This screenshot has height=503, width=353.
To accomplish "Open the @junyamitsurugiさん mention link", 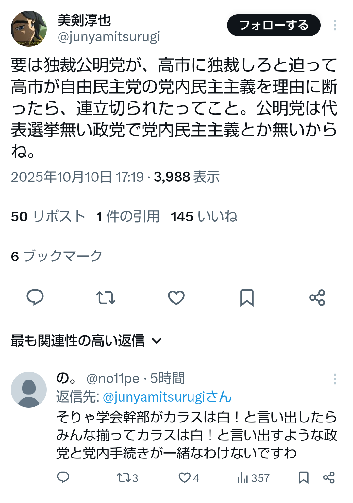I will 167,397.
